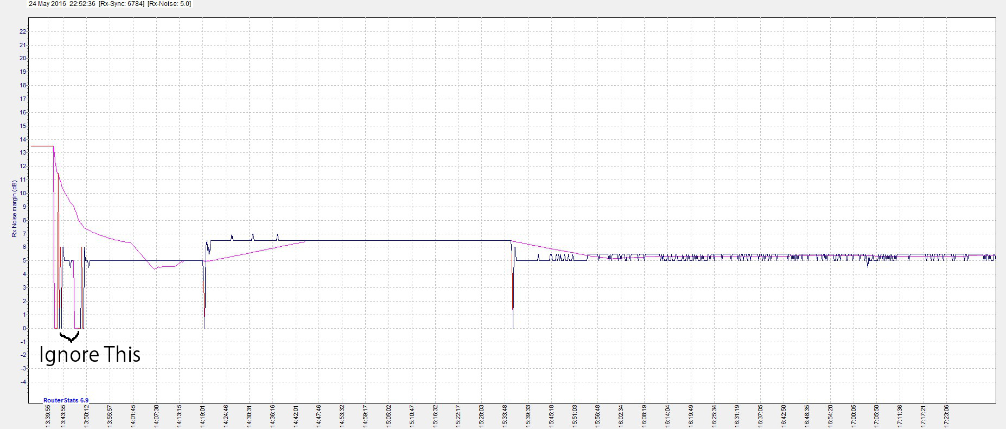Click the x-axis time label 17:05:50
Viewport: 1006px width, 429px height.
877,417
